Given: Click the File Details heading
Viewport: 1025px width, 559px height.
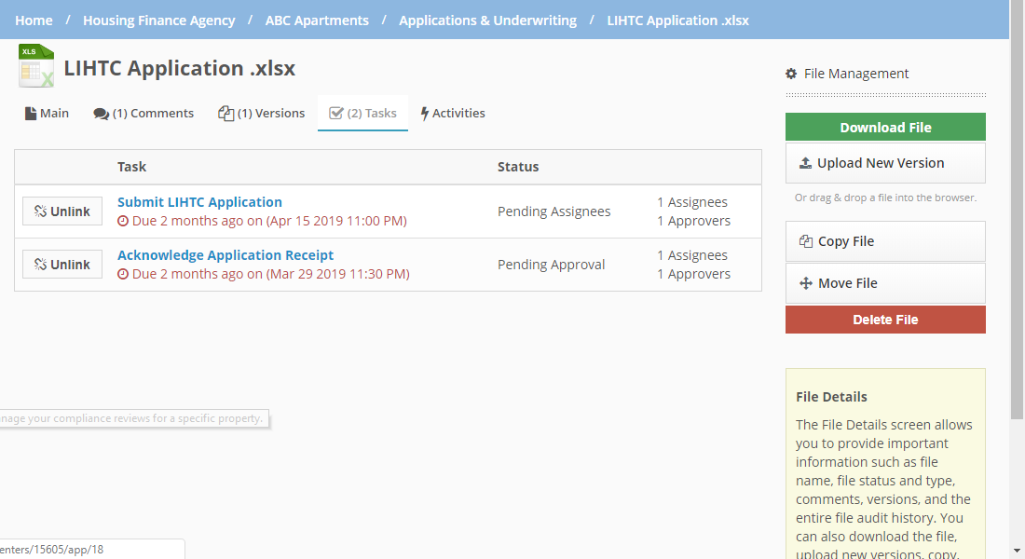Looking at the screenshot, I should 831,397.
